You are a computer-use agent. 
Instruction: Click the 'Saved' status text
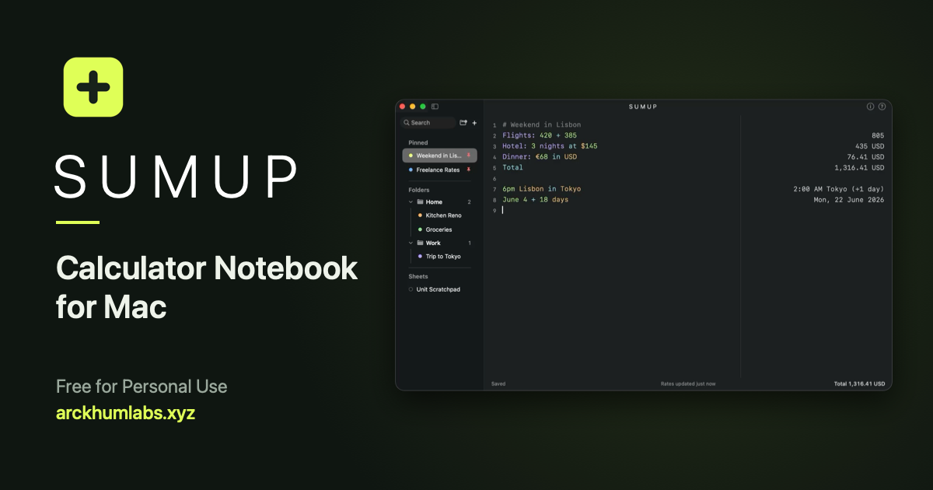(498, 383)
